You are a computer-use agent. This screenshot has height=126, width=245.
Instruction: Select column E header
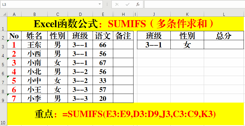[103, 14]
